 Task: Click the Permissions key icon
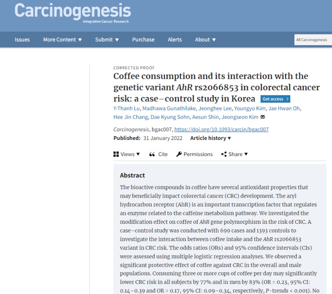[179, 154]
